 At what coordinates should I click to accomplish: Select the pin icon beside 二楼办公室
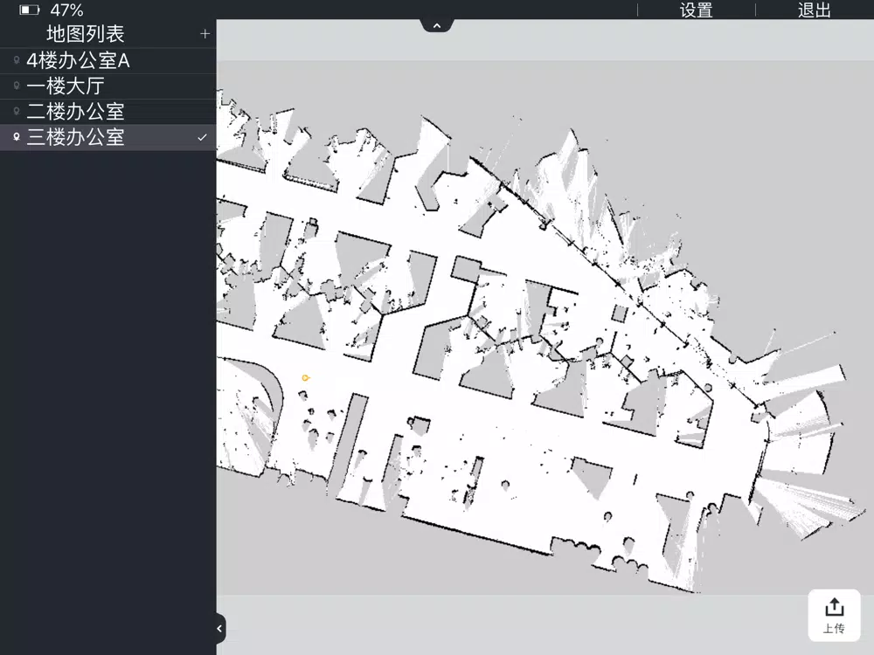17,112
